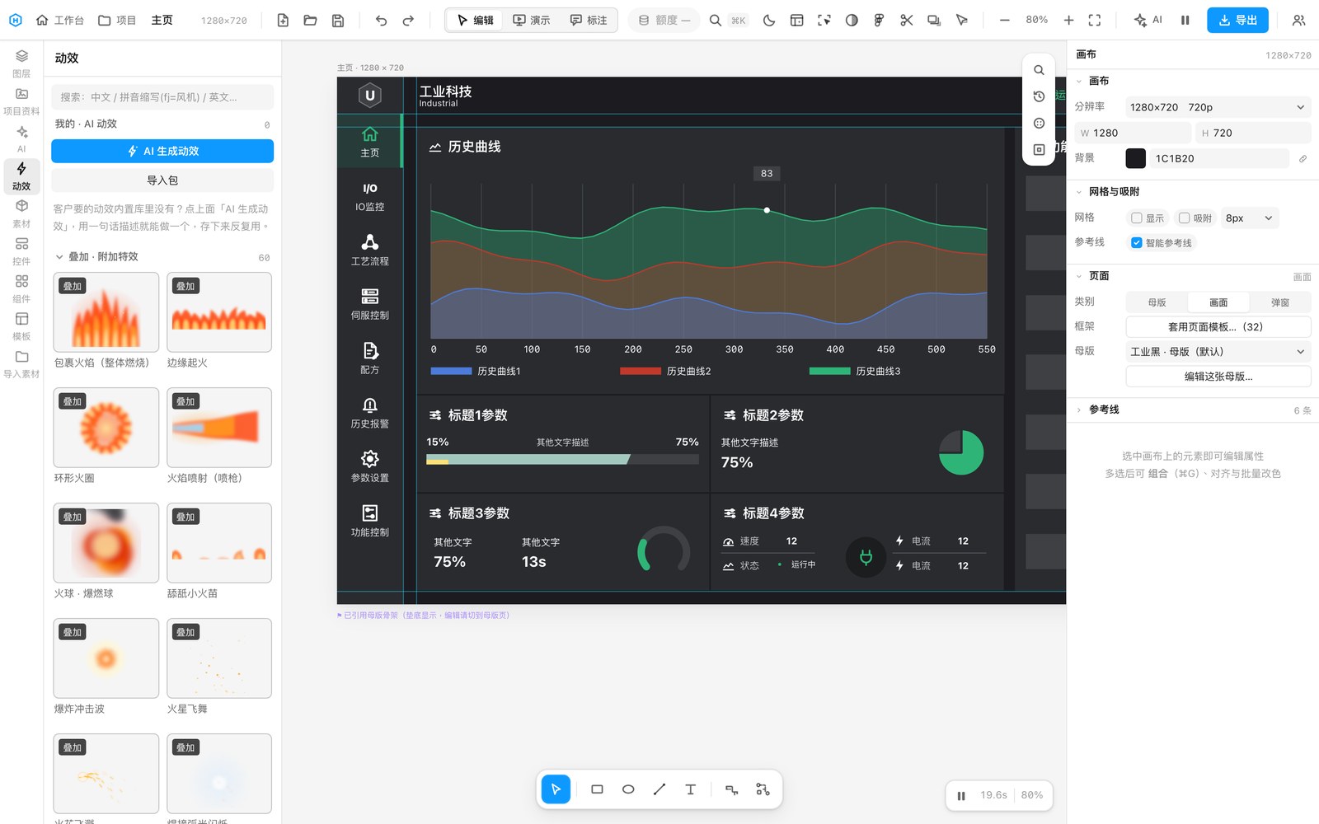
Task: Click the 导入包 button
Action: 162,180
